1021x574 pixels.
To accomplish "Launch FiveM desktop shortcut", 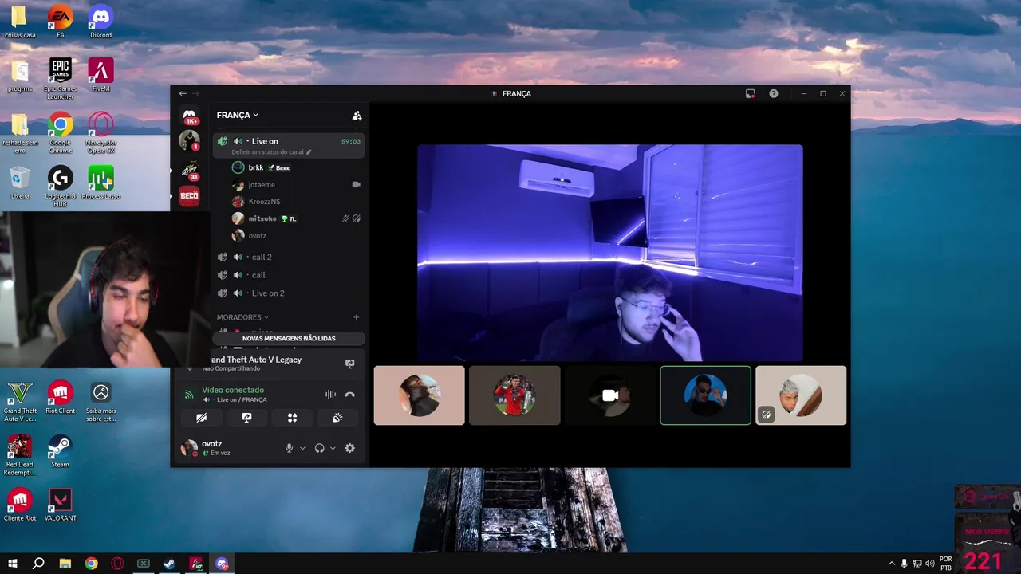I will [x=101, y=75].
